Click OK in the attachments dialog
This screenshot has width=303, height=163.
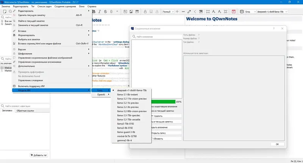277,144
